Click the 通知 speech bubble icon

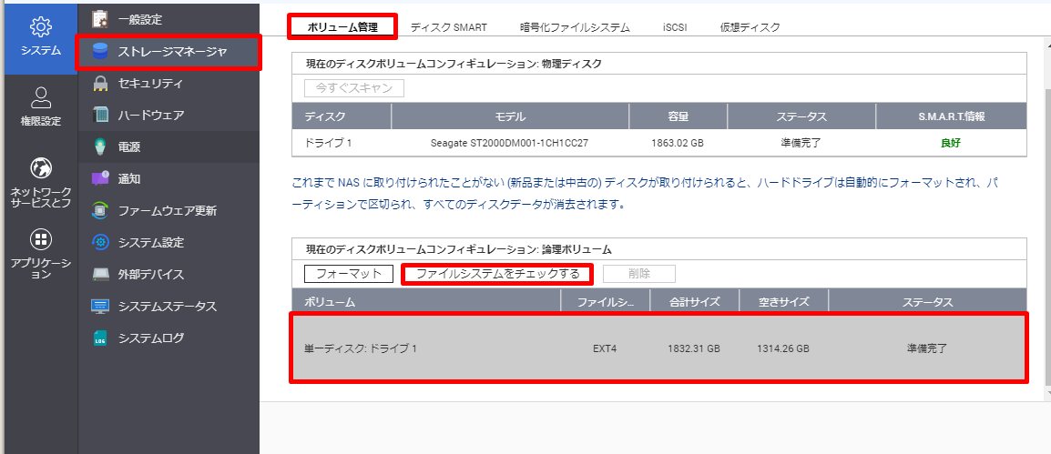click(100, 179)
